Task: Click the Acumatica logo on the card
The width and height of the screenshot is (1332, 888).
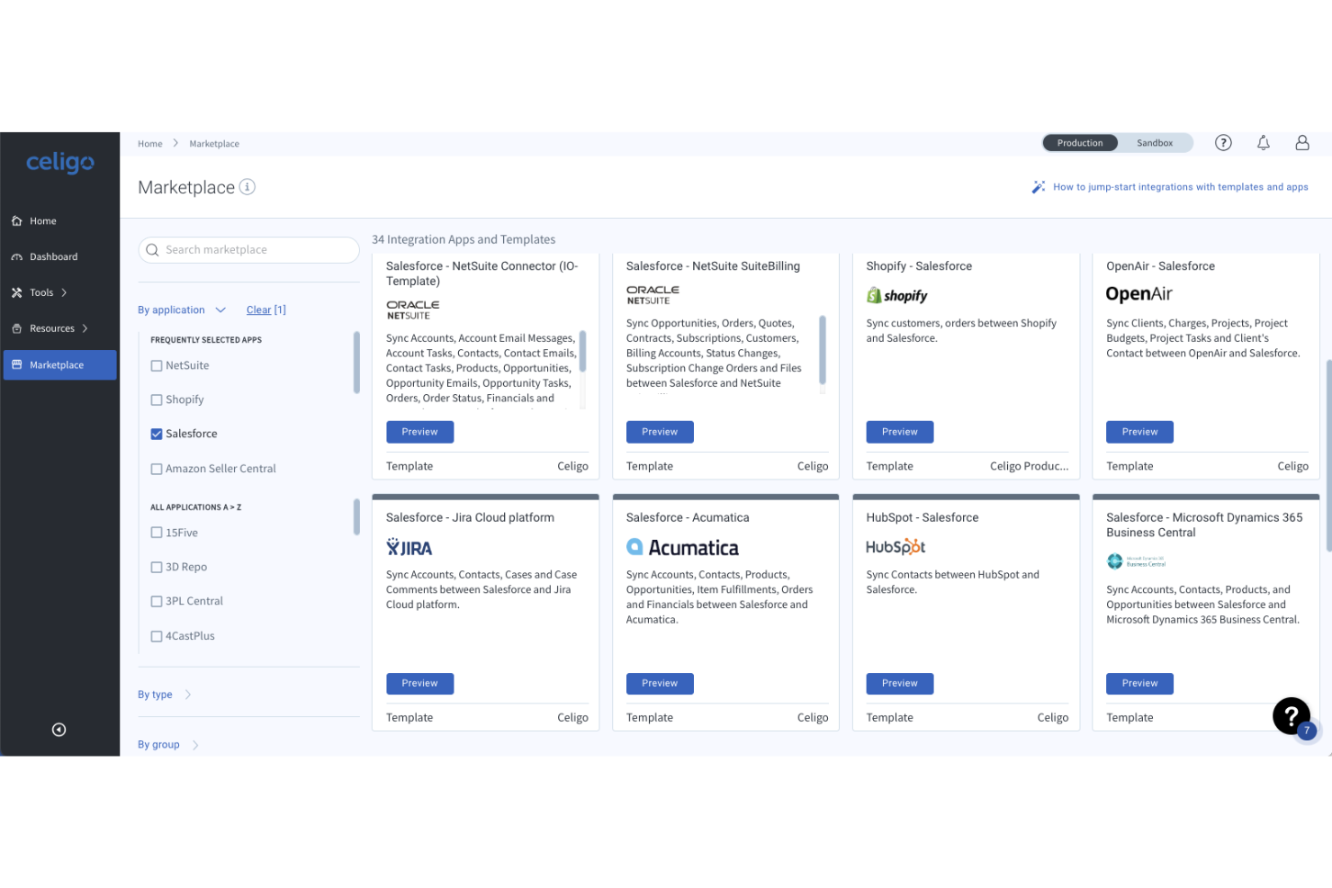Action: 682,547
